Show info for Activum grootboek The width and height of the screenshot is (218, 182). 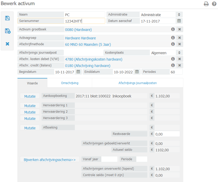point(173,29)
